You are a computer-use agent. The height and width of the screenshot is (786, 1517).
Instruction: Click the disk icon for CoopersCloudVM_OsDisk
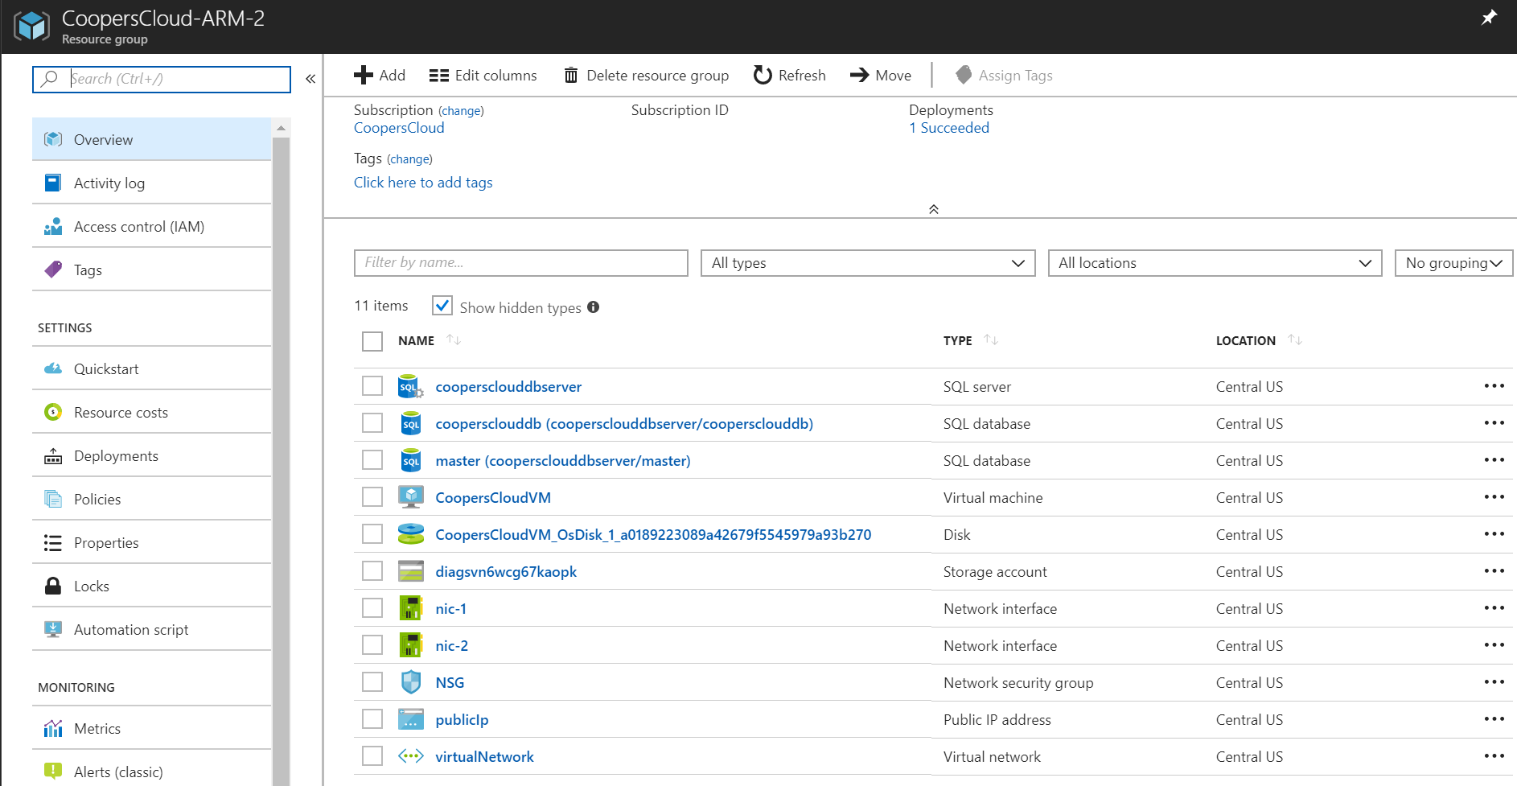coord(411,534)
